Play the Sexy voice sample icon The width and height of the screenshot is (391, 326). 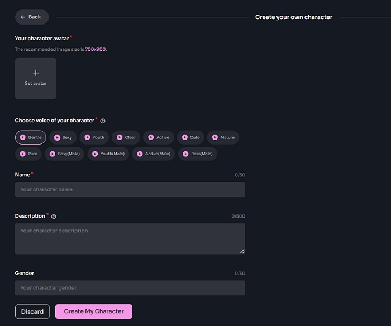click(56, 137)
